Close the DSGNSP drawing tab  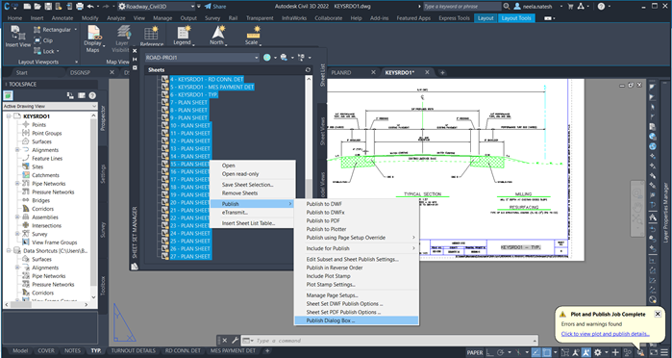112,72
